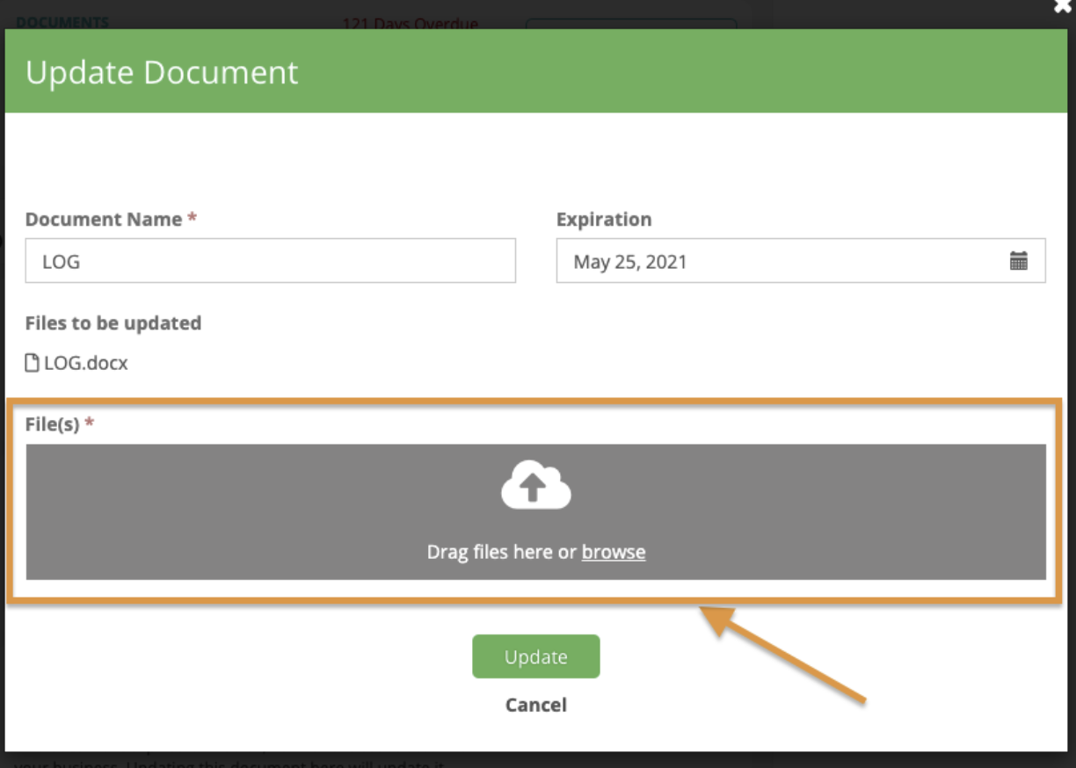The image size is (1076, 768).
Task: Open the browse link for files
Action: 614,552
